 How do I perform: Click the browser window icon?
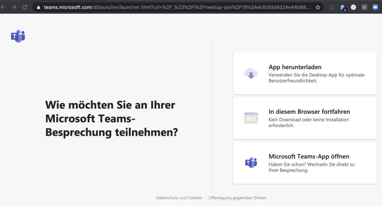(x=251, y=118)
